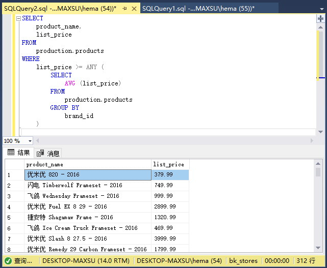Click the product_name column header
The height and width of the screenshot is (268, 327).
[88, 164]
